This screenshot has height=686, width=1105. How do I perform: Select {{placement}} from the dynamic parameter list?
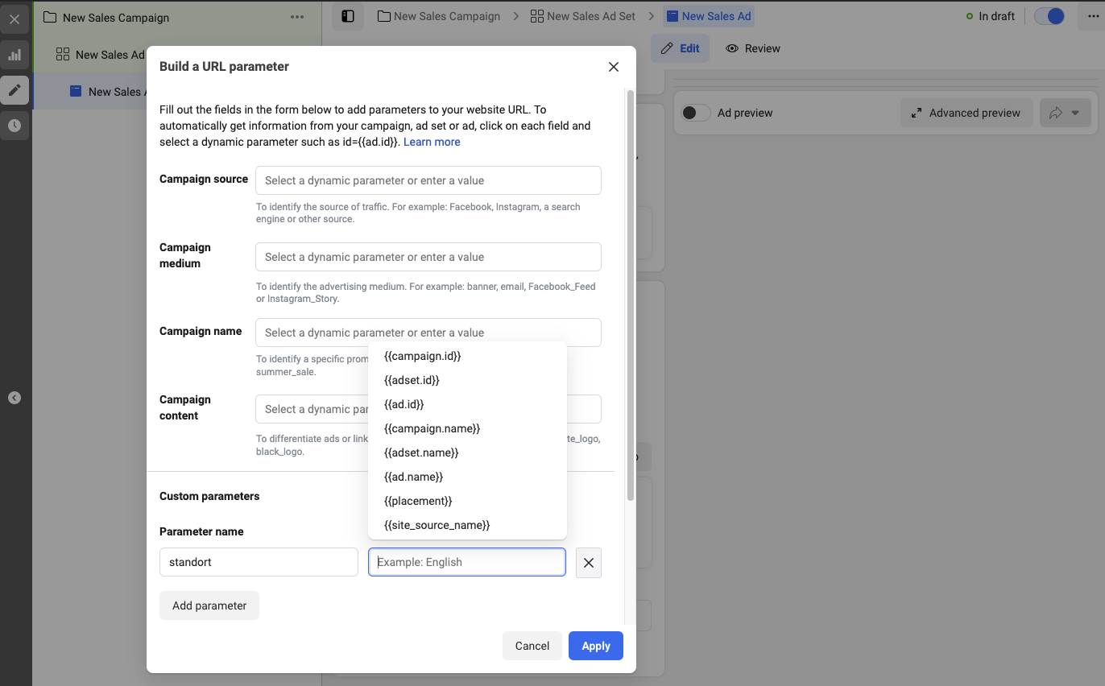point(418,501)
